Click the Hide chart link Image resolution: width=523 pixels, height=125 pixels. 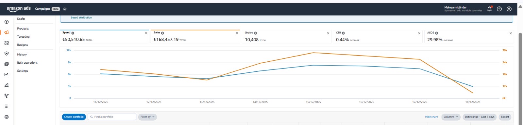pos(431,117)
